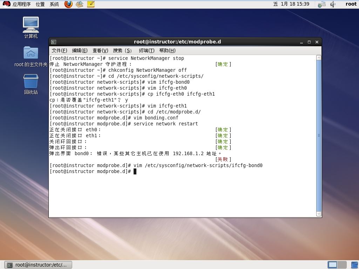
Task: Click the line 'service NetworkManager stop'
Action: click(146, 58)
